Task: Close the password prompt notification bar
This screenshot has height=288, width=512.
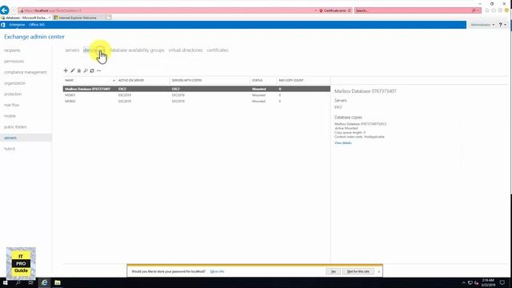Action: [x=378, y=272]
